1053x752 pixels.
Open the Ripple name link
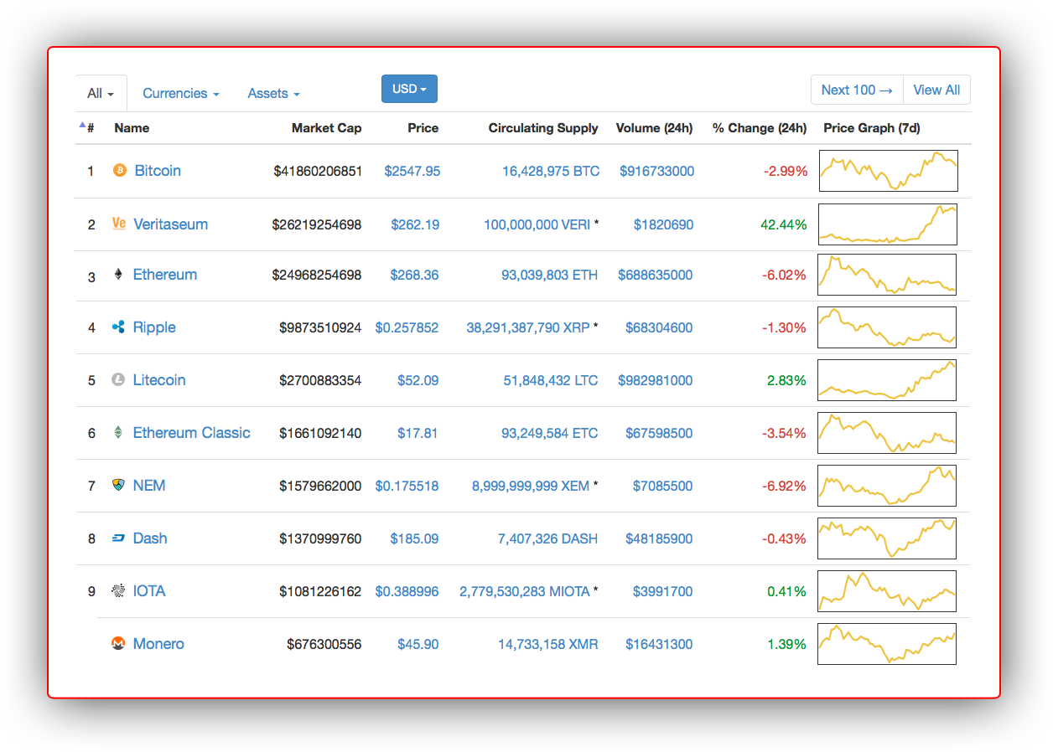click(x=154, y=327)
